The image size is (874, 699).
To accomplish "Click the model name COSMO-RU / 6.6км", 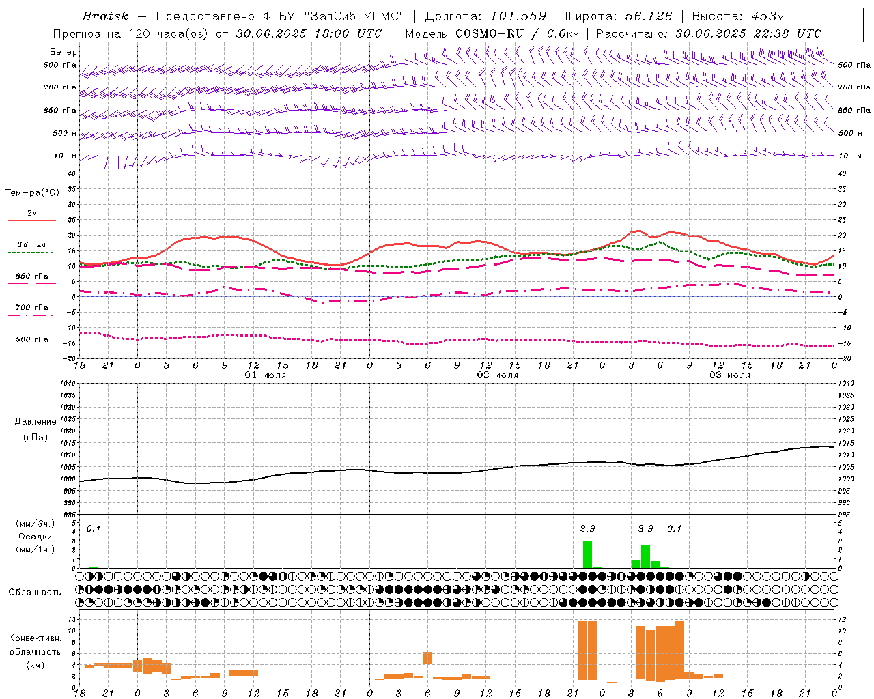I will [518, 33].
